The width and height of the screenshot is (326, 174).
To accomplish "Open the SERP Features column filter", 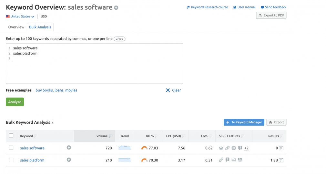I will [x=242, y=136].
